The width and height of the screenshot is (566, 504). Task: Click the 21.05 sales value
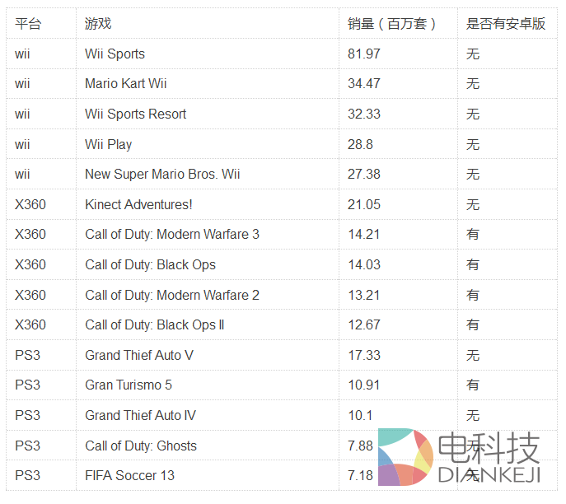click(364, 204)
